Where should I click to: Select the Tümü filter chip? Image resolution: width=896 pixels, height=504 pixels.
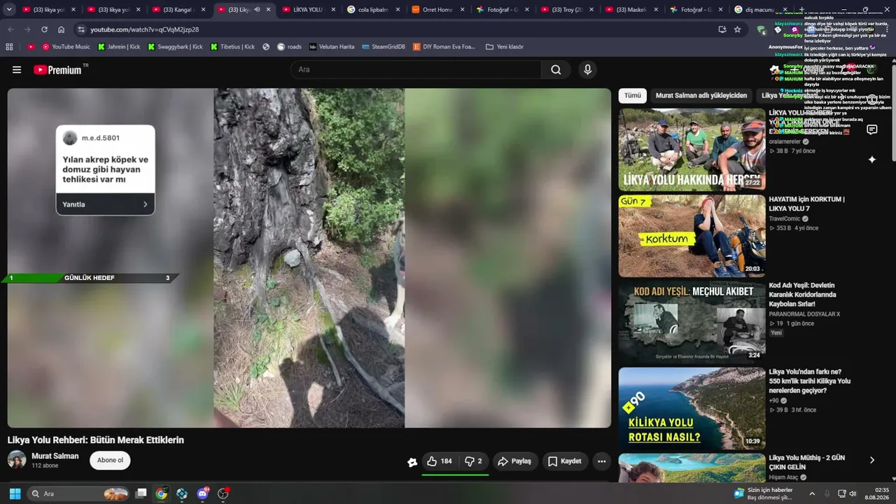tap(632, 95)
